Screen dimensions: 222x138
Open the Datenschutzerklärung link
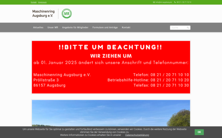click(137, 135)
